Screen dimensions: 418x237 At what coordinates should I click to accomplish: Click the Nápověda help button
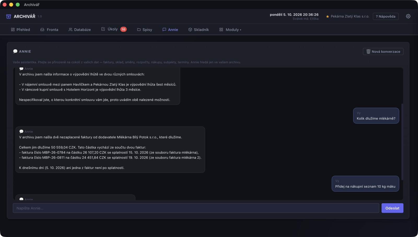(386, 16)
